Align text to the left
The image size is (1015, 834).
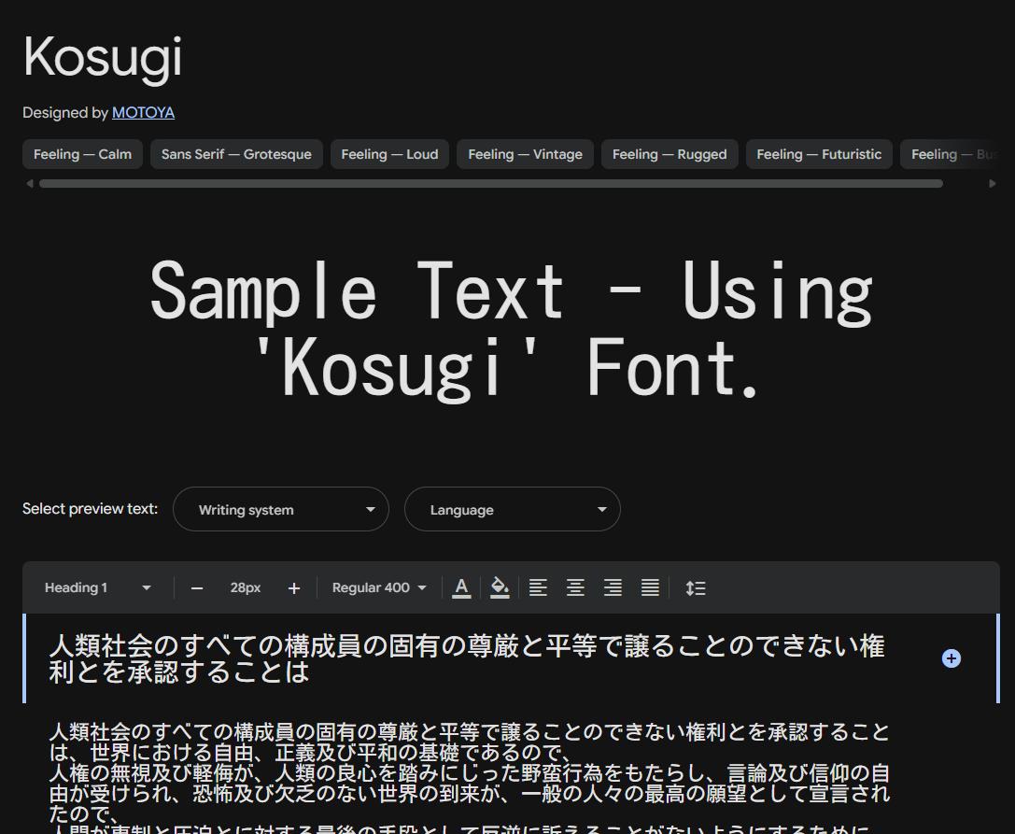[x=538, y=588]
